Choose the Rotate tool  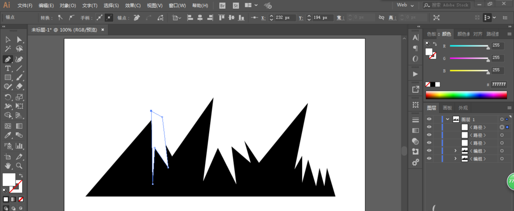click(x=8, y=97)
